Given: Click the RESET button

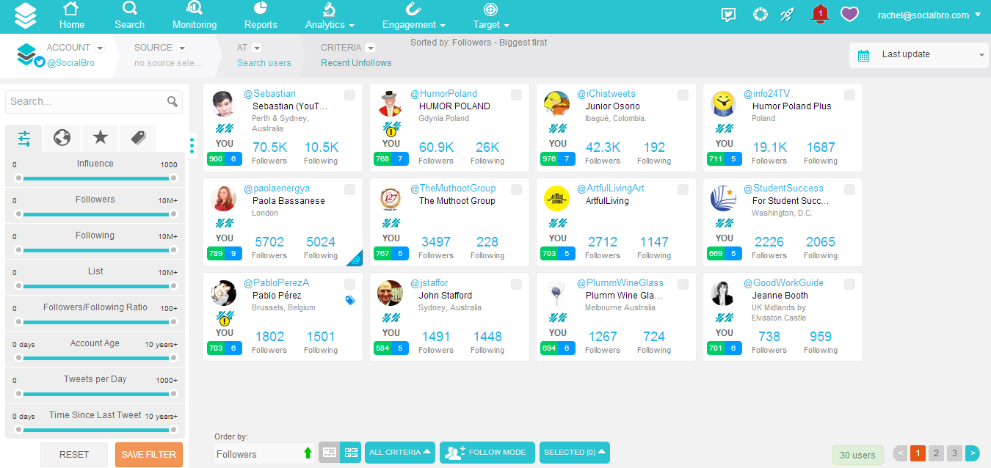Looking at the screenshot, I should pos(74,455).
